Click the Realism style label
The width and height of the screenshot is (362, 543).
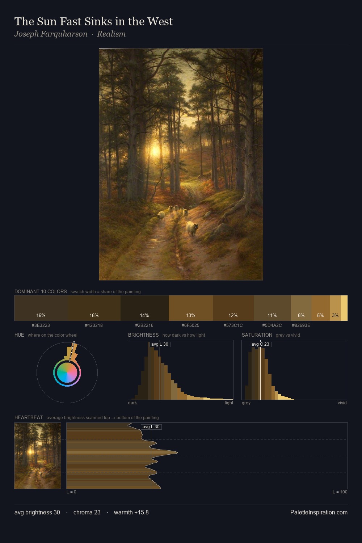111,34
